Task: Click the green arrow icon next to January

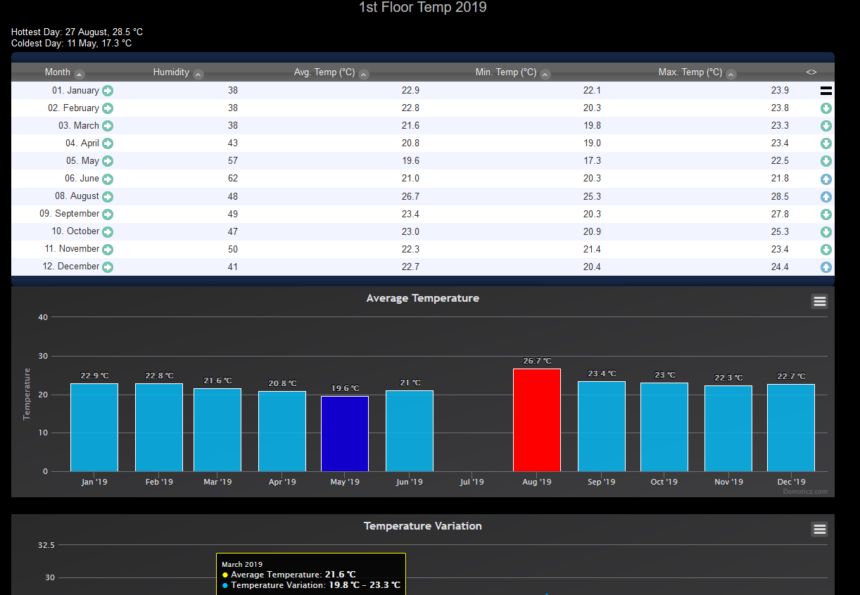Action: (108, 91)
